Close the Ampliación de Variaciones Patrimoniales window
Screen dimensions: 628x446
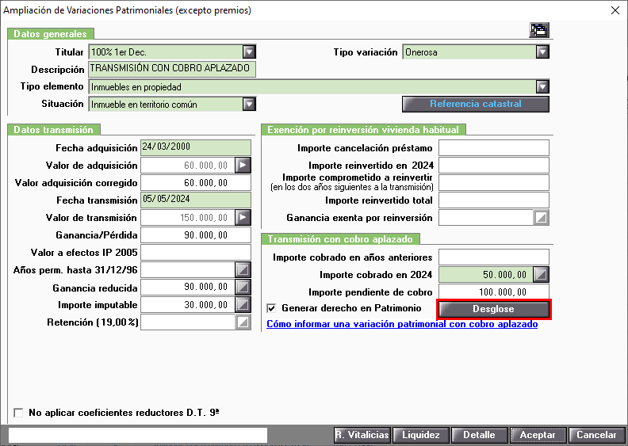pos(615,10)
